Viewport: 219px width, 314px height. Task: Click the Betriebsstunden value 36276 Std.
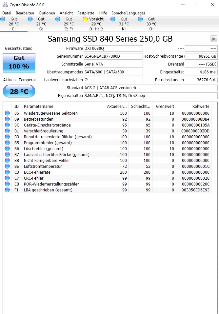click(201, 80)
